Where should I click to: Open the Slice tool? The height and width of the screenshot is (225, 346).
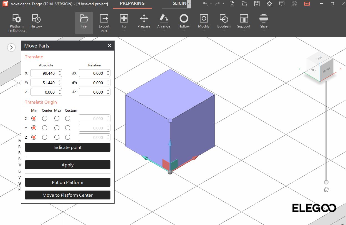tap(264, 21)
